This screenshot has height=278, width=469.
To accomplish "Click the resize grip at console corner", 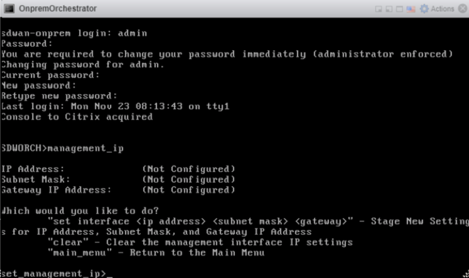I will (x=465, y=274).
